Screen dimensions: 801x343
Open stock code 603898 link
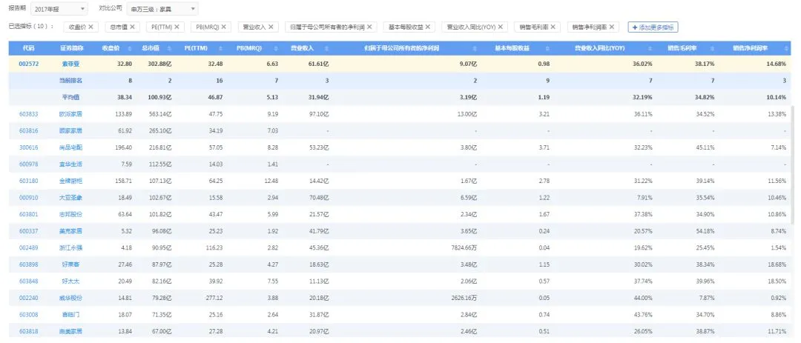tap(29, 264)
